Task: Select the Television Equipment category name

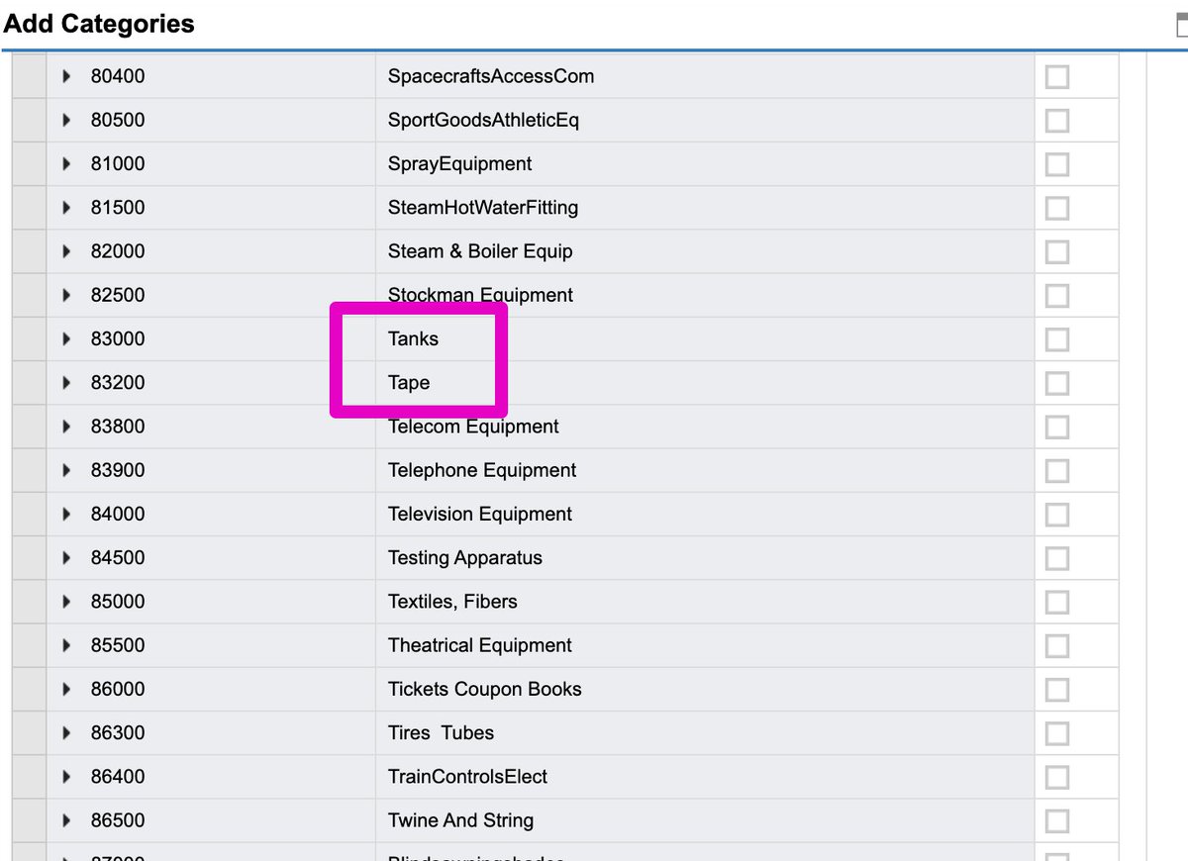Action: tap(479, 514)
